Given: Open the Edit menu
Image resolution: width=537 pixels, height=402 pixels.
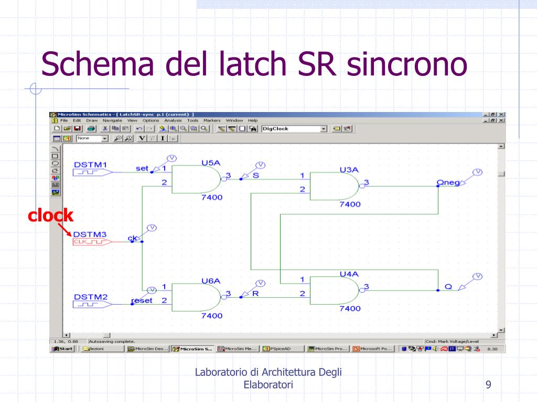Looking at the screenshot, I should pyautogui.click(x=77, y=120).
